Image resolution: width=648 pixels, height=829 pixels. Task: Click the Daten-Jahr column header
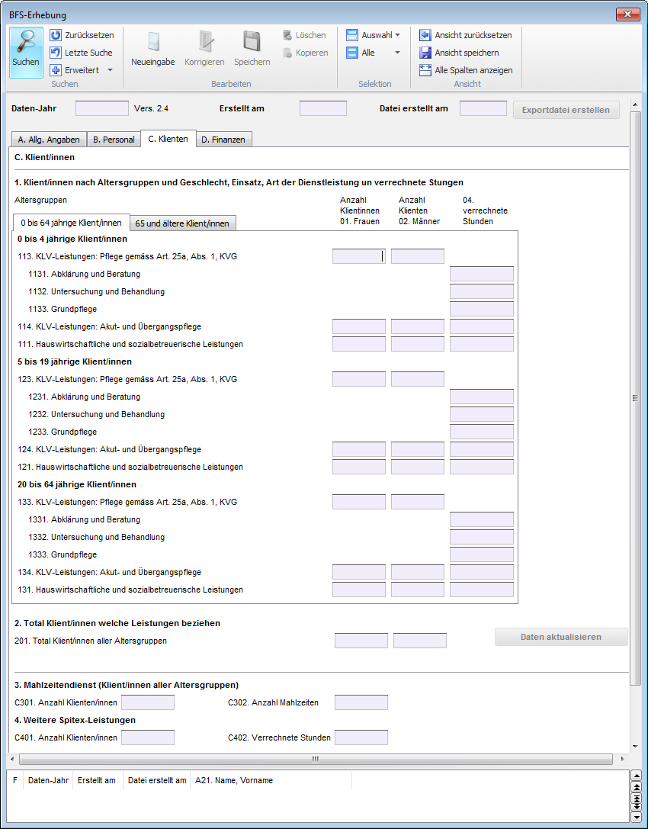tap(48, 780)
